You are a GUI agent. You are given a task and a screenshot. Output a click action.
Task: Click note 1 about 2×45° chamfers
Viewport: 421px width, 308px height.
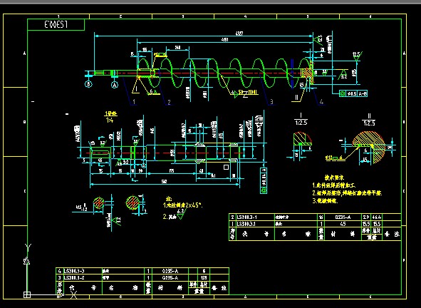[x=183, y=205]
